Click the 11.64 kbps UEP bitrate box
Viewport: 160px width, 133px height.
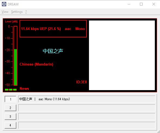(x=53, y=29)
